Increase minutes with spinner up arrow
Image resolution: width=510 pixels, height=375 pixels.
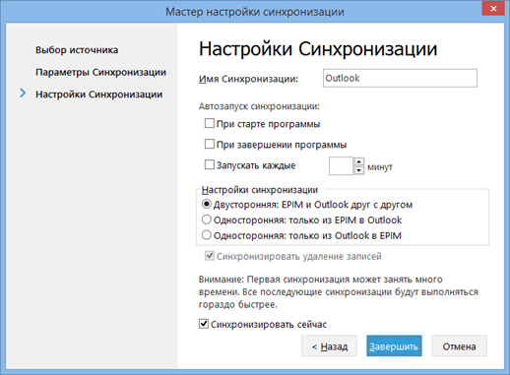[x=359, y=161]
